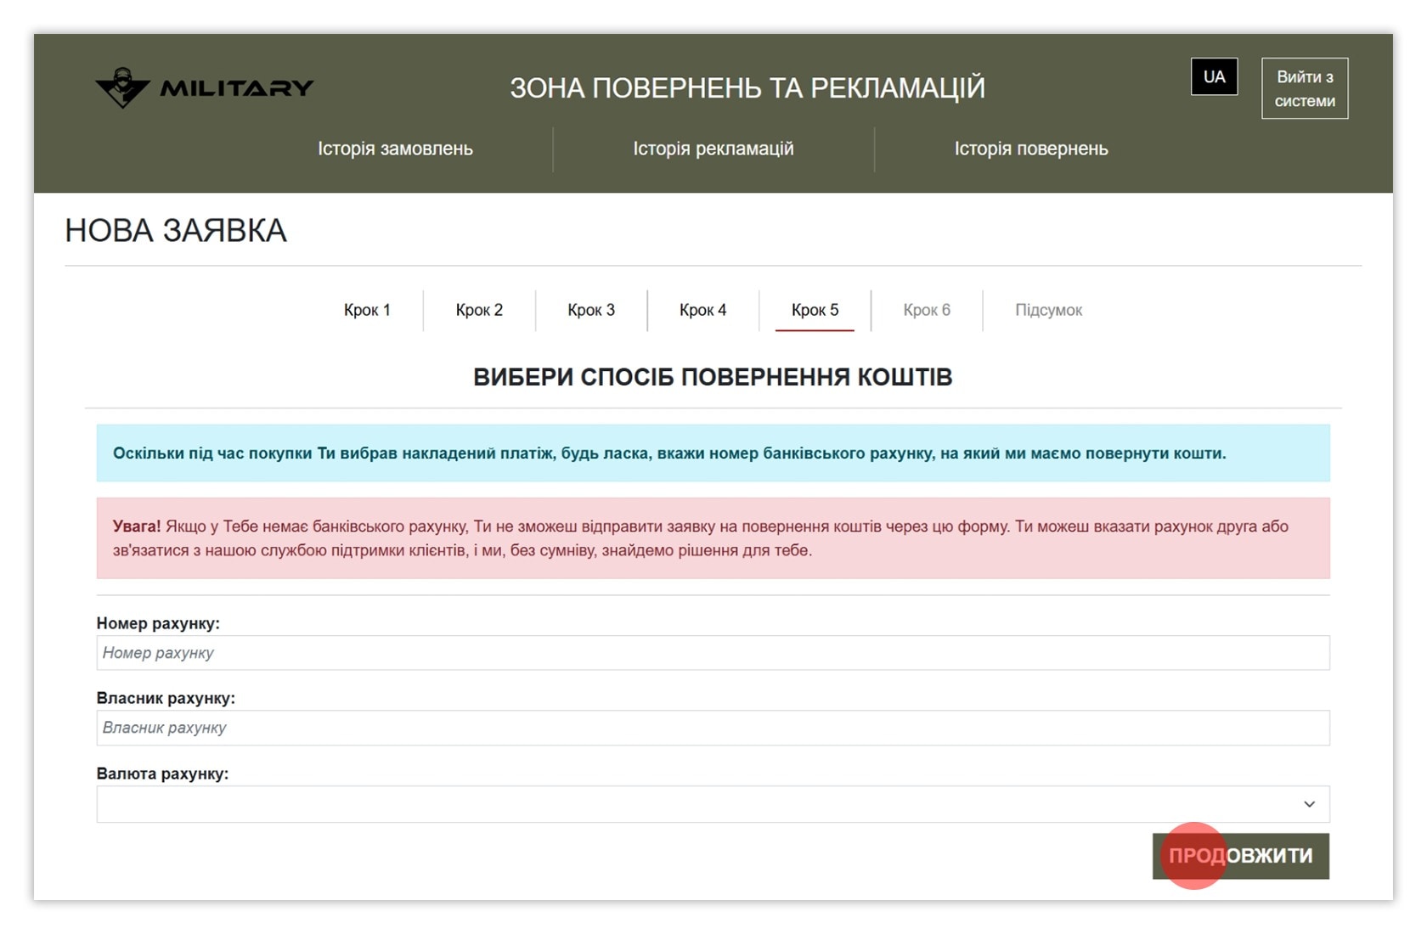Image resolution: width=1427 pixels, height=934 pixels.
Task: Click the 'ПРОДОВЖИТИ' continue button
Action: click(1240, 856)
